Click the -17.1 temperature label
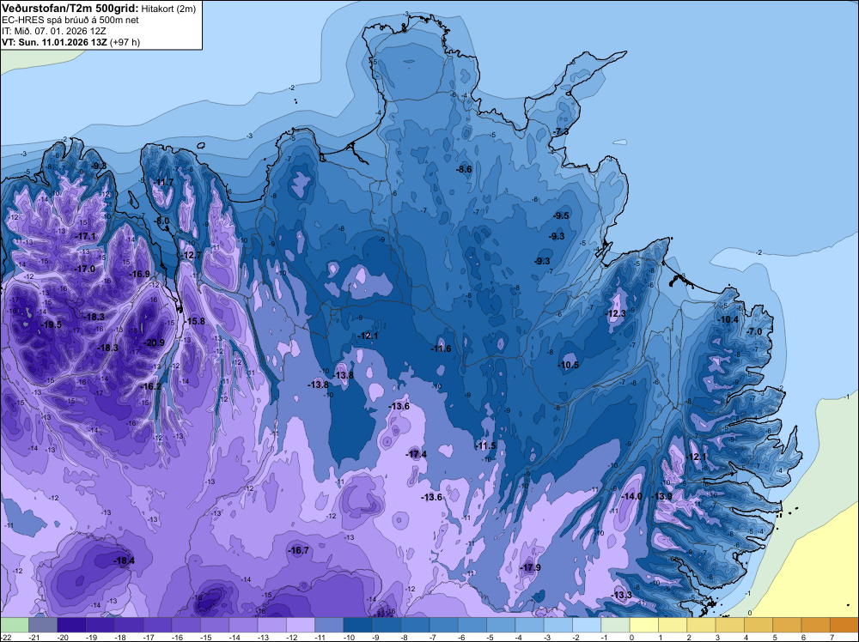 [85, 236]
